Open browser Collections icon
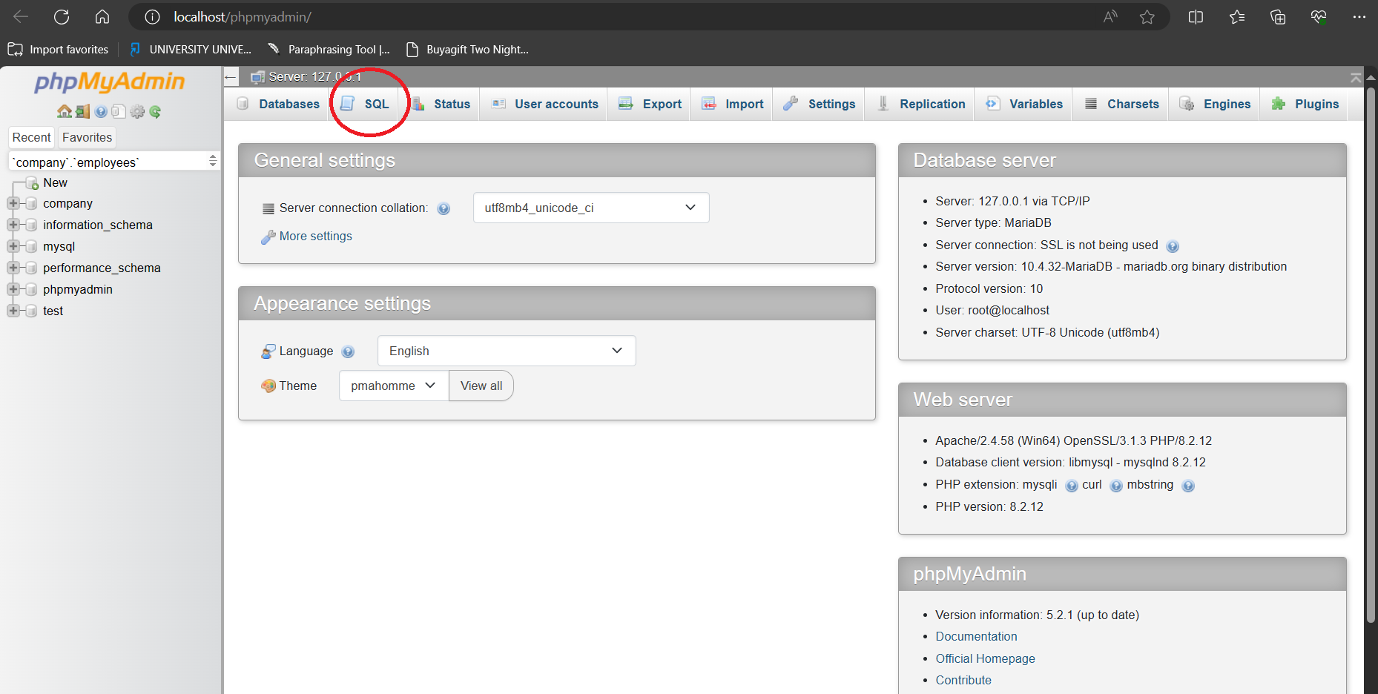1378x694 pixels. pos(1277,16)
